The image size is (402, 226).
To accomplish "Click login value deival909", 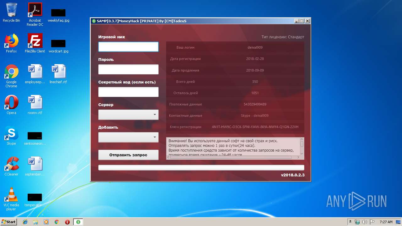I will coord(255,47).
